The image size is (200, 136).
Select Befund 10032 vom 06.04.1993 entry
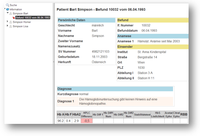pyautogui.click(x=33, y=18)
